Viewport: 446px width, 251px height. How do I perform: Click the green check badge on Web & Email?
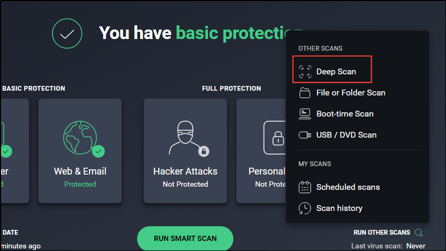click(98, 152)
